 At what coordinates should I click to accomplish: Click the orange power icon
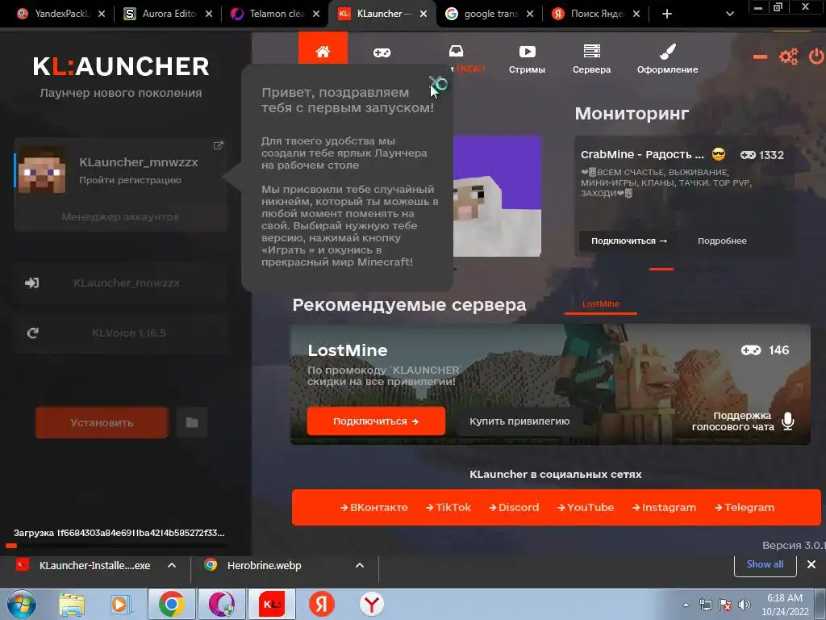[816, 57]
